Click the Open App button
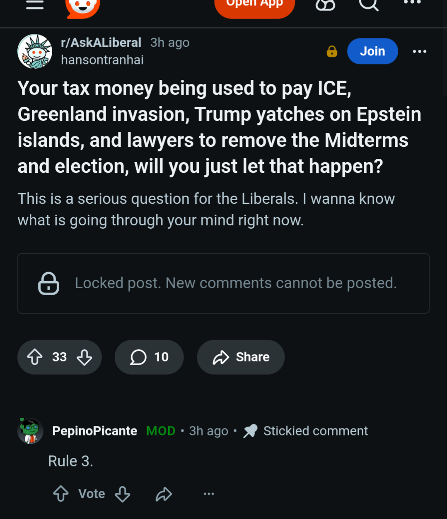Viewport: 447px width, 519px height. [254, 5]
